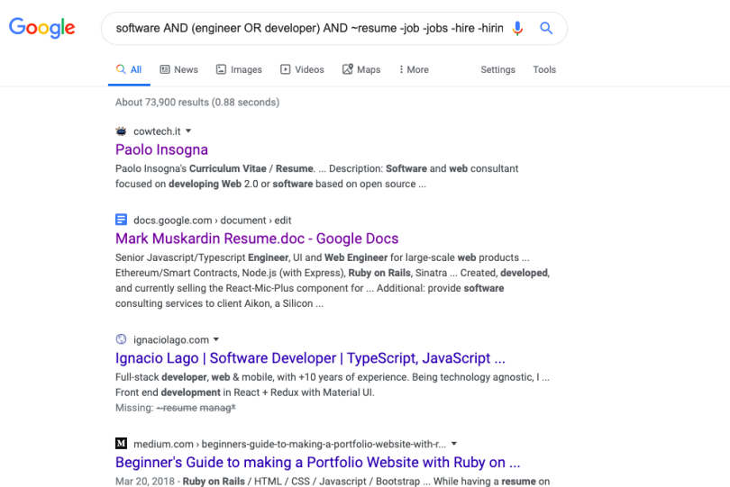Switch to the Maps tab
This screenshot has height=487, width=730.
361,70
